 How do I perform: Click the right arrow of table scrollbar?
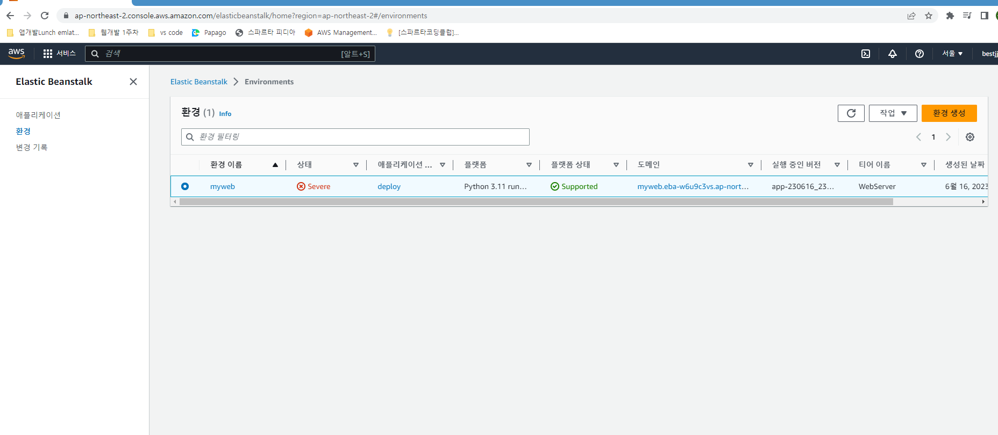[x=983, y=202]
